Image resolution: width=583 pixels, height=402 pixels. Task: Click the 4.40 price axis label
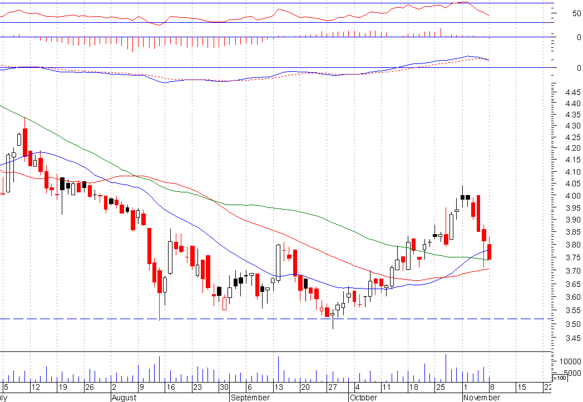(x=572, y=103)
